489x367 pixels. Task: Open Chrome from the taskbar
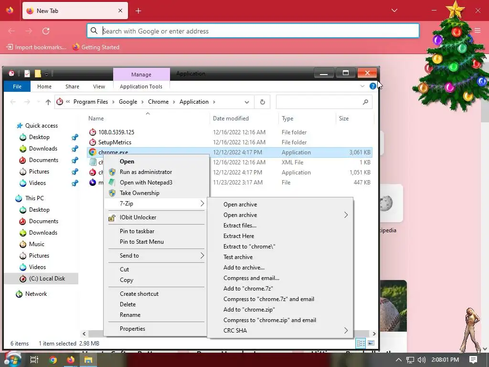pyautogui.click(x=53, y=360)
